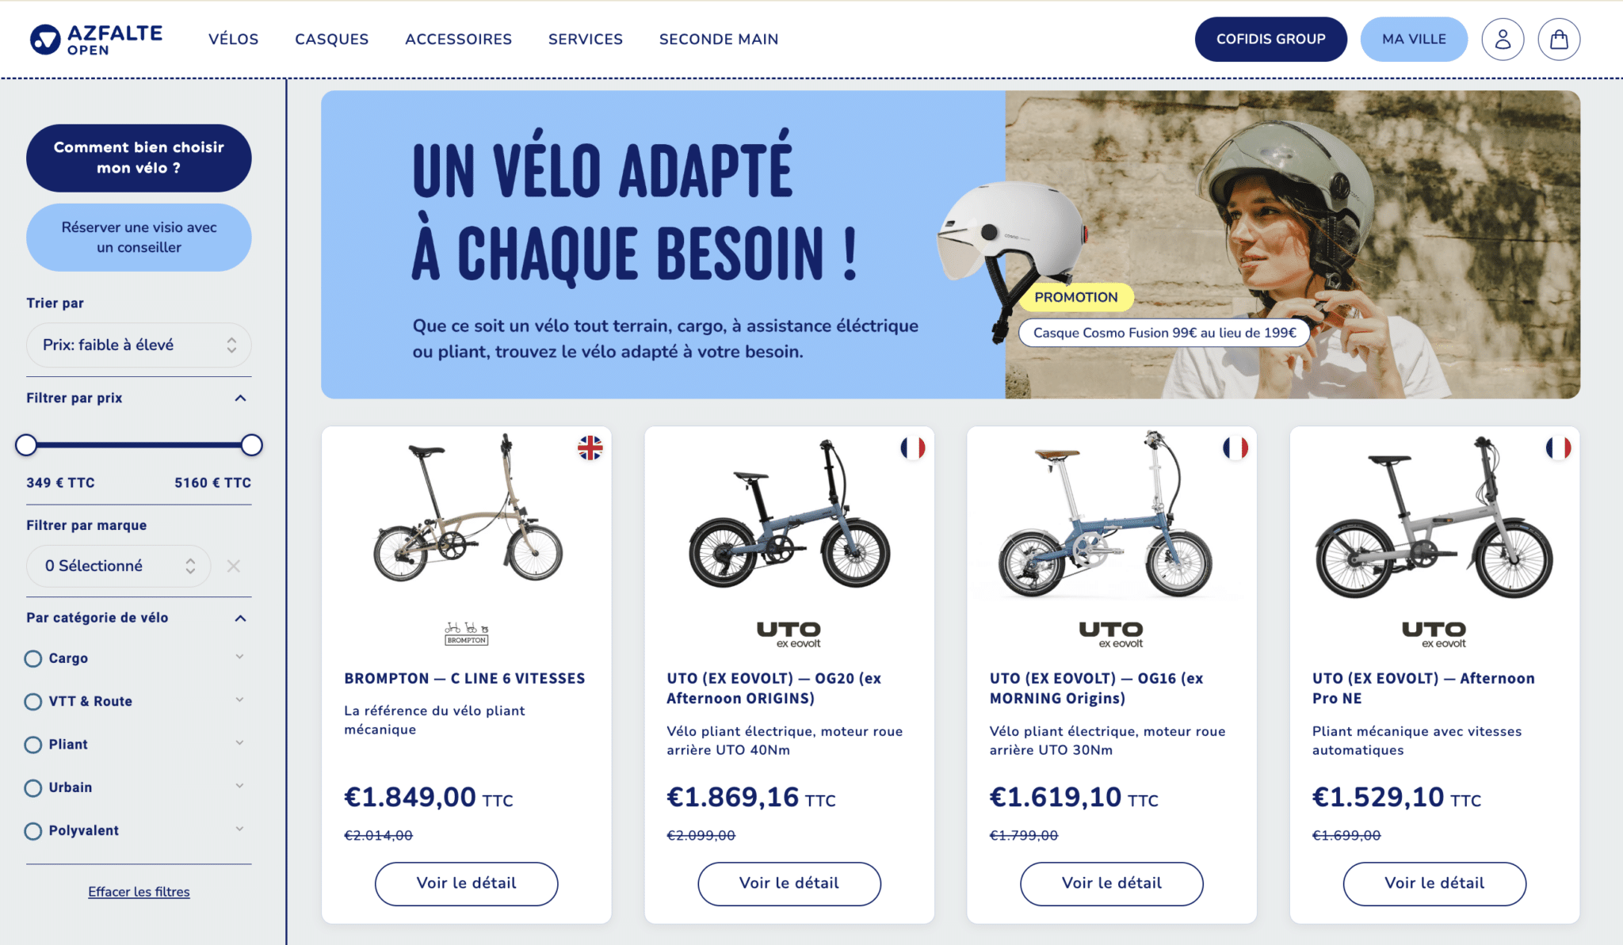The height and width of the screenshot is (945, 1623).
Task: Select the Cargo category radio button
Action: (x=33, y=658)
